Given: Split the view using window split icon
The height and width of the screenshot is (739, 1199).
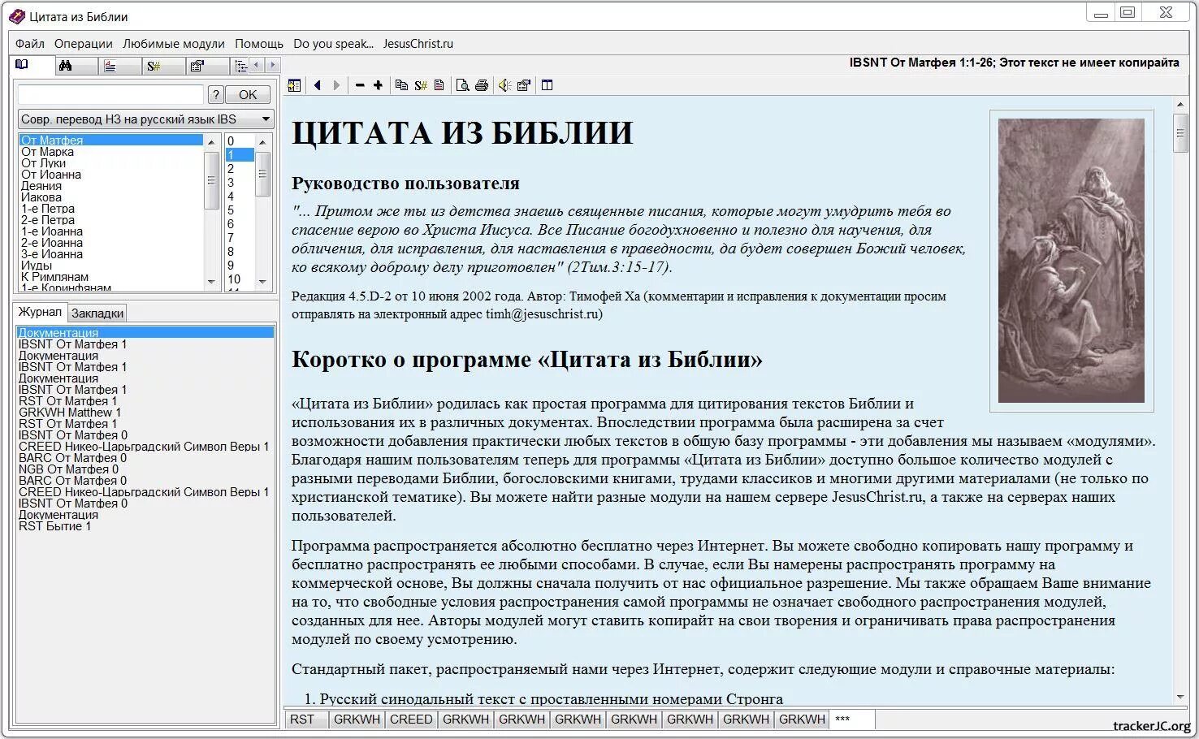Looking at the screenshot, I should (546, 84).
